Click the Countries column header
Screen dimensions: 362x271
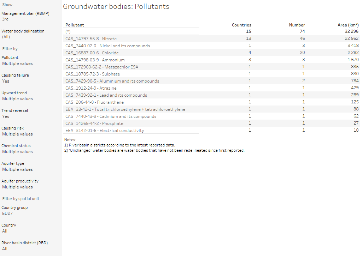(241, 25)
